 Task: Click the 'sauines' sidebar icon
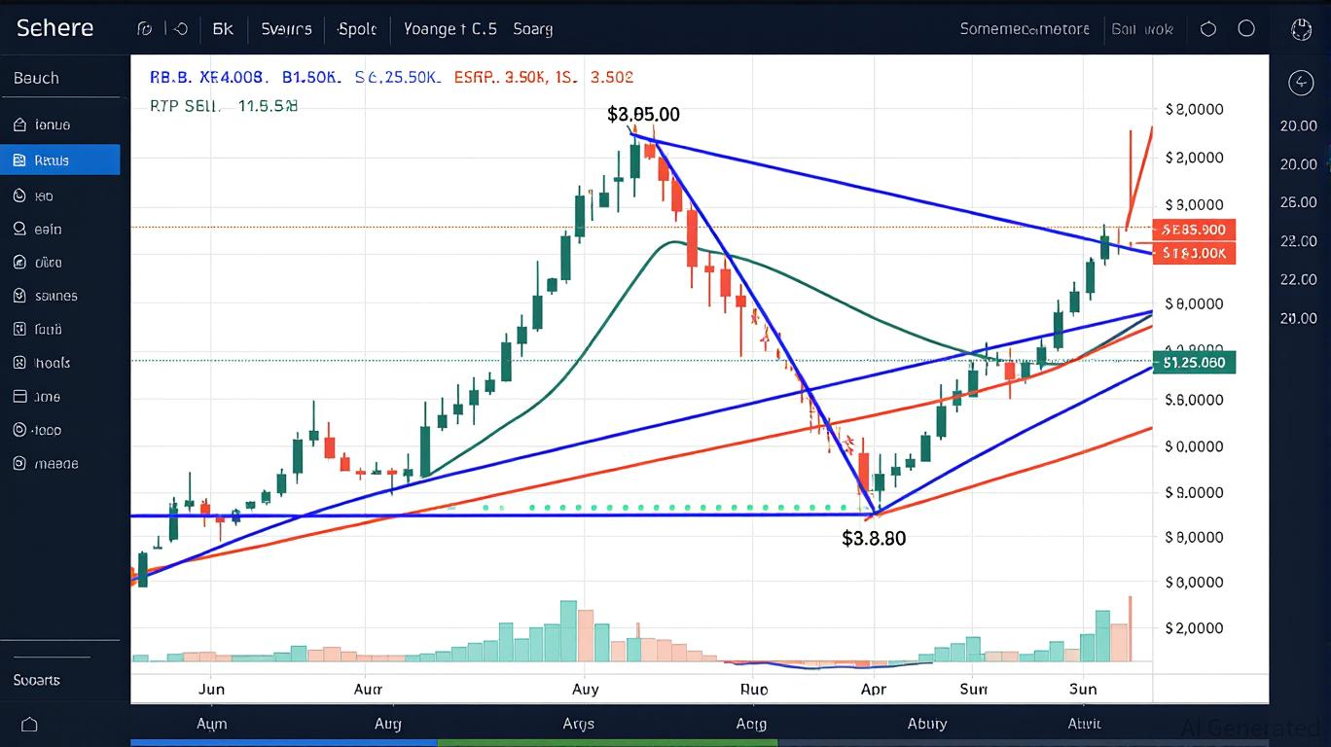point(19,296)
